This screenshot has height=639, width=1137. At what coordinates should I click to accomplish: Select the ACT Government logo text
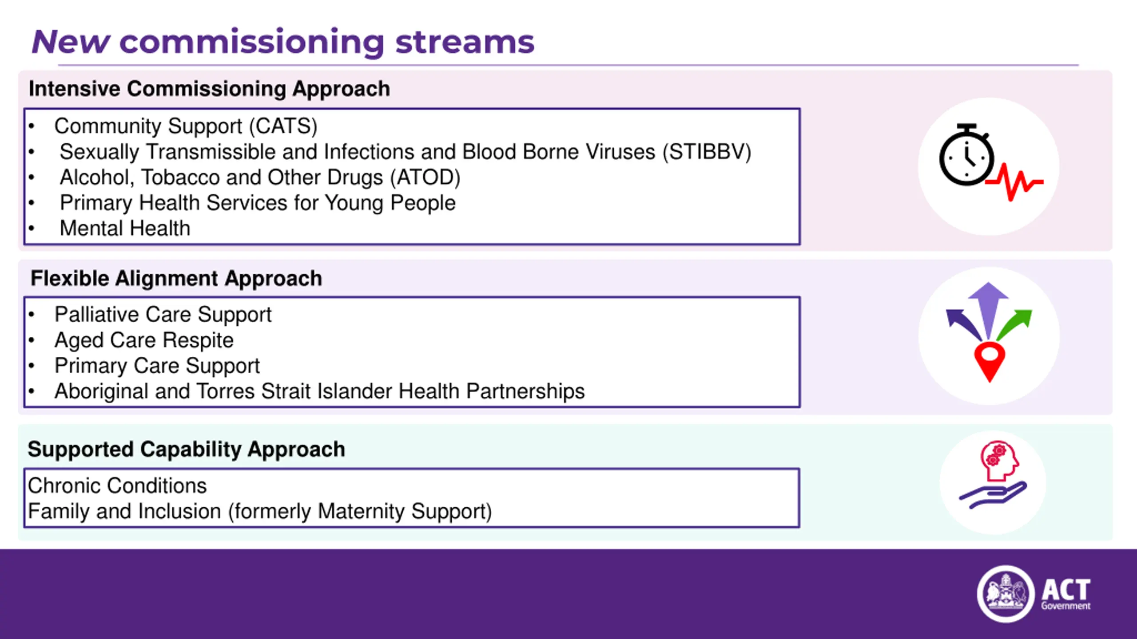(x=1065, y=595)
